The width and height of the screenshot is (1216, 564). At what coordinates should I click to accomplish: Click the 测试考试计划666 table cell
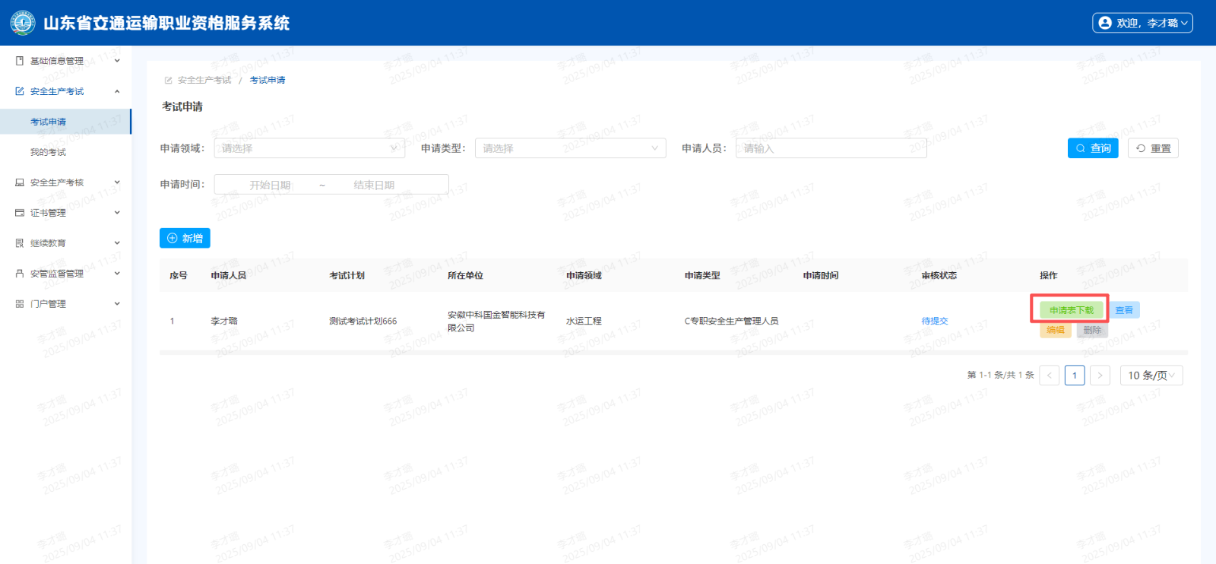(x=363, y=321)
